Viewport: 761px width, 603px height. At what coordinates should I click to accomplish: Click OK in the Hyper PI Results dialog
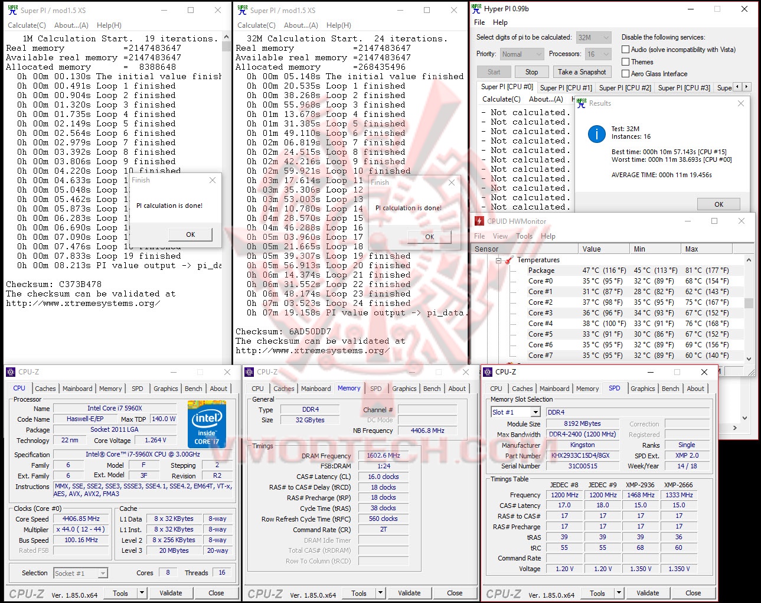tap(718, 204)
